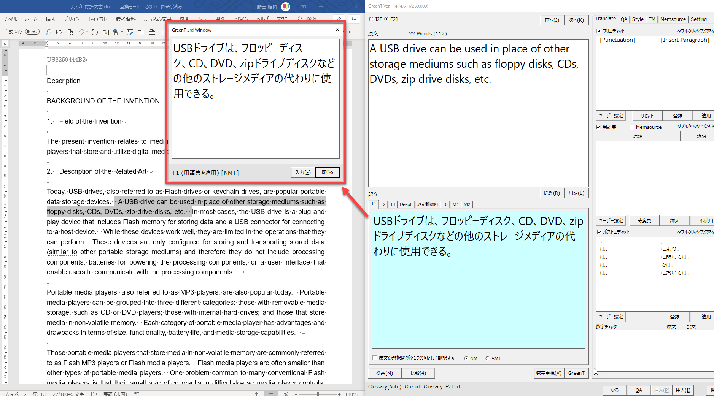Select the SMT radio button
The height and width of the screenshot is (396, 714).
pyautogui.click(x=487, y=358)
